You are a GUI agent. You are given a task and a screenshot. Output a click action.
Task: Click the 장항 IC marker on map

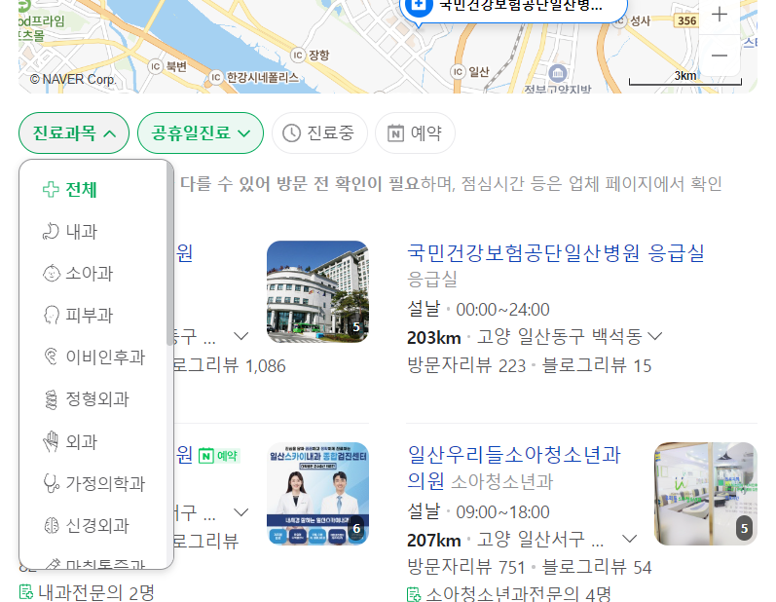pos(297,55)
